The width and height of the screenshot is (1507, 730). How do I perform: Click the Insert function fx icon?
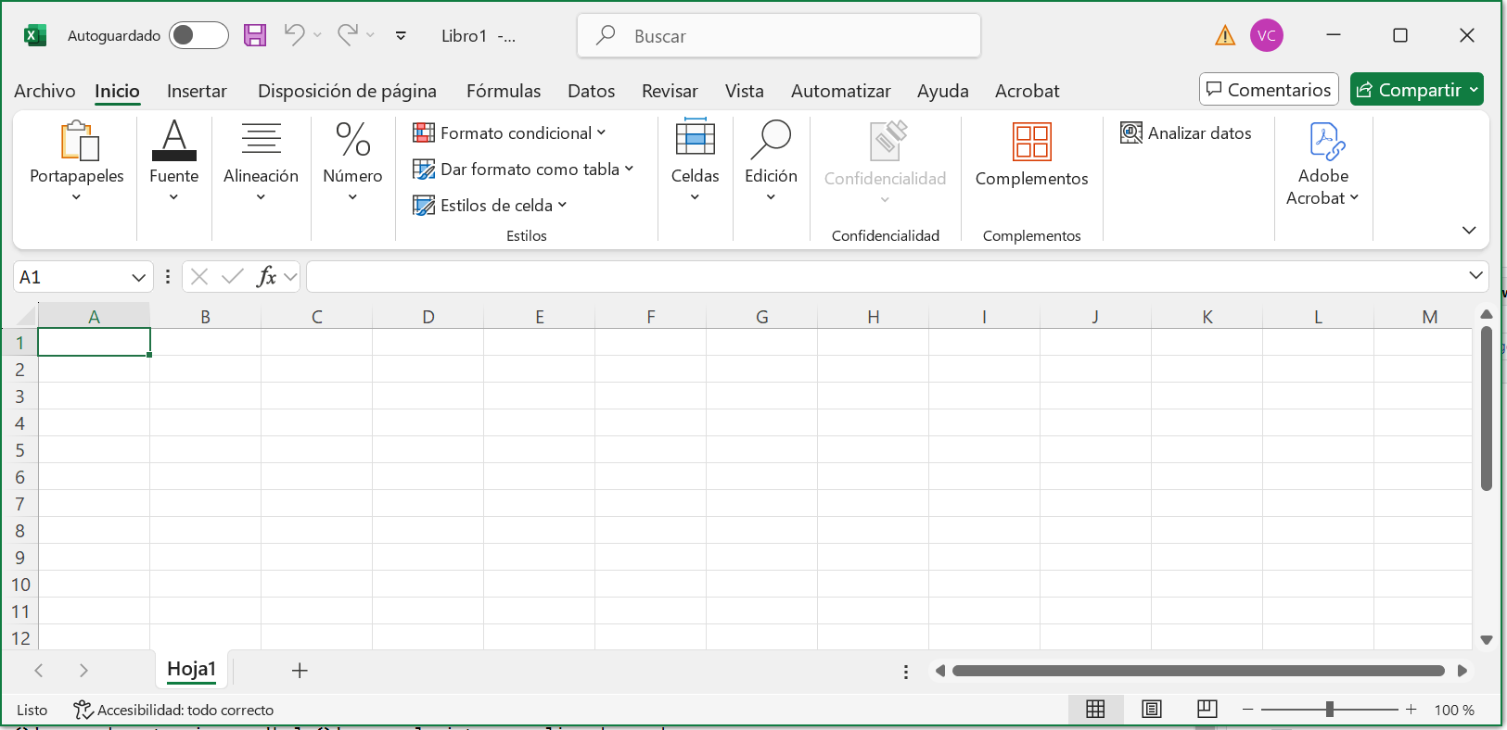pyautogui.click(x=266, y=276)
